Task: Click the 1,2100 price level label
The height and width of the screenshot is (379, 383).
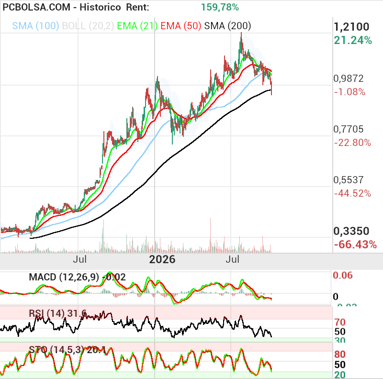Action: (x=351, y=27)
